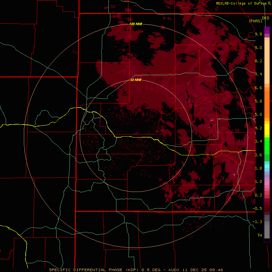The height and width of the screenshot is (272, 272).
Task: Click the 3.4 value on the color scale
Action: coord(258,141)
